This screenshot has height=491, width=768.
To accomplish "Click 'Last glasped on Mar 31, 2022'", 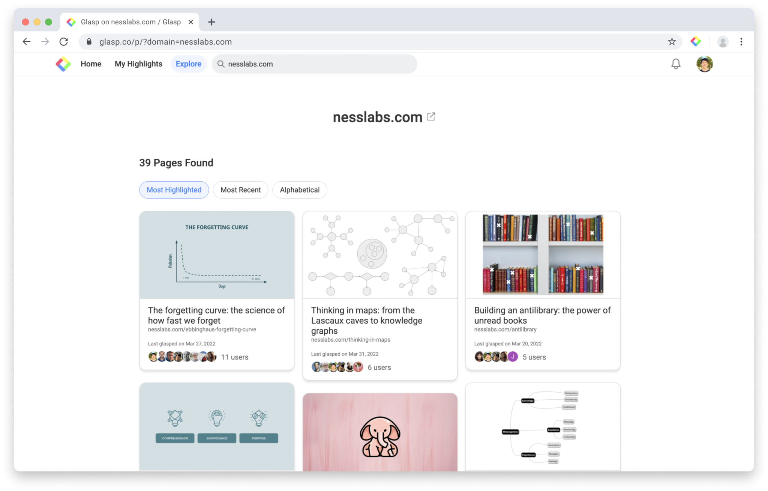I will click(x=345, y=354).
